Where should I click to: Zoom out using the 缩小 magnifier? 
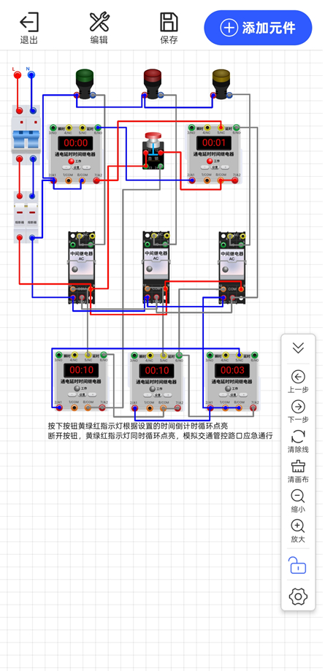(298, 496)
